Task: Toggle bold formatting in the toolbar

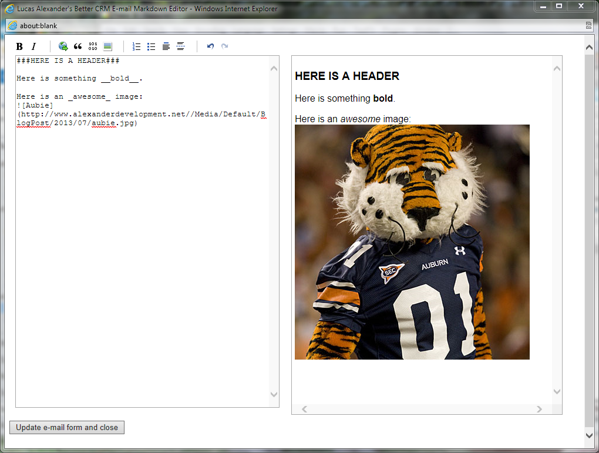Action: [x=19, y=46]
